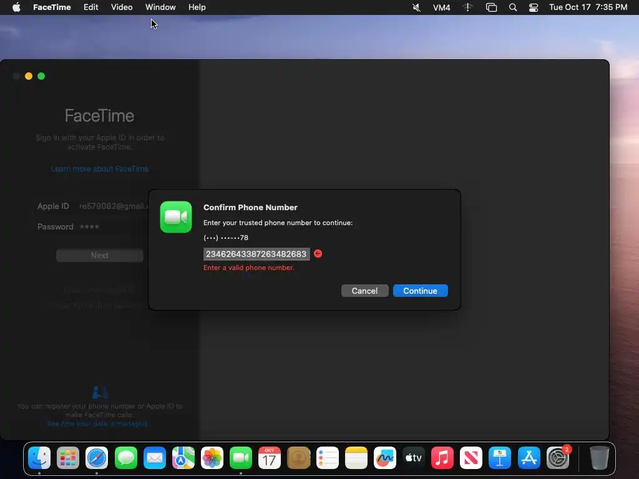
Task: Click the red error indicator beside phone field
Action: (x=318, y=254)
